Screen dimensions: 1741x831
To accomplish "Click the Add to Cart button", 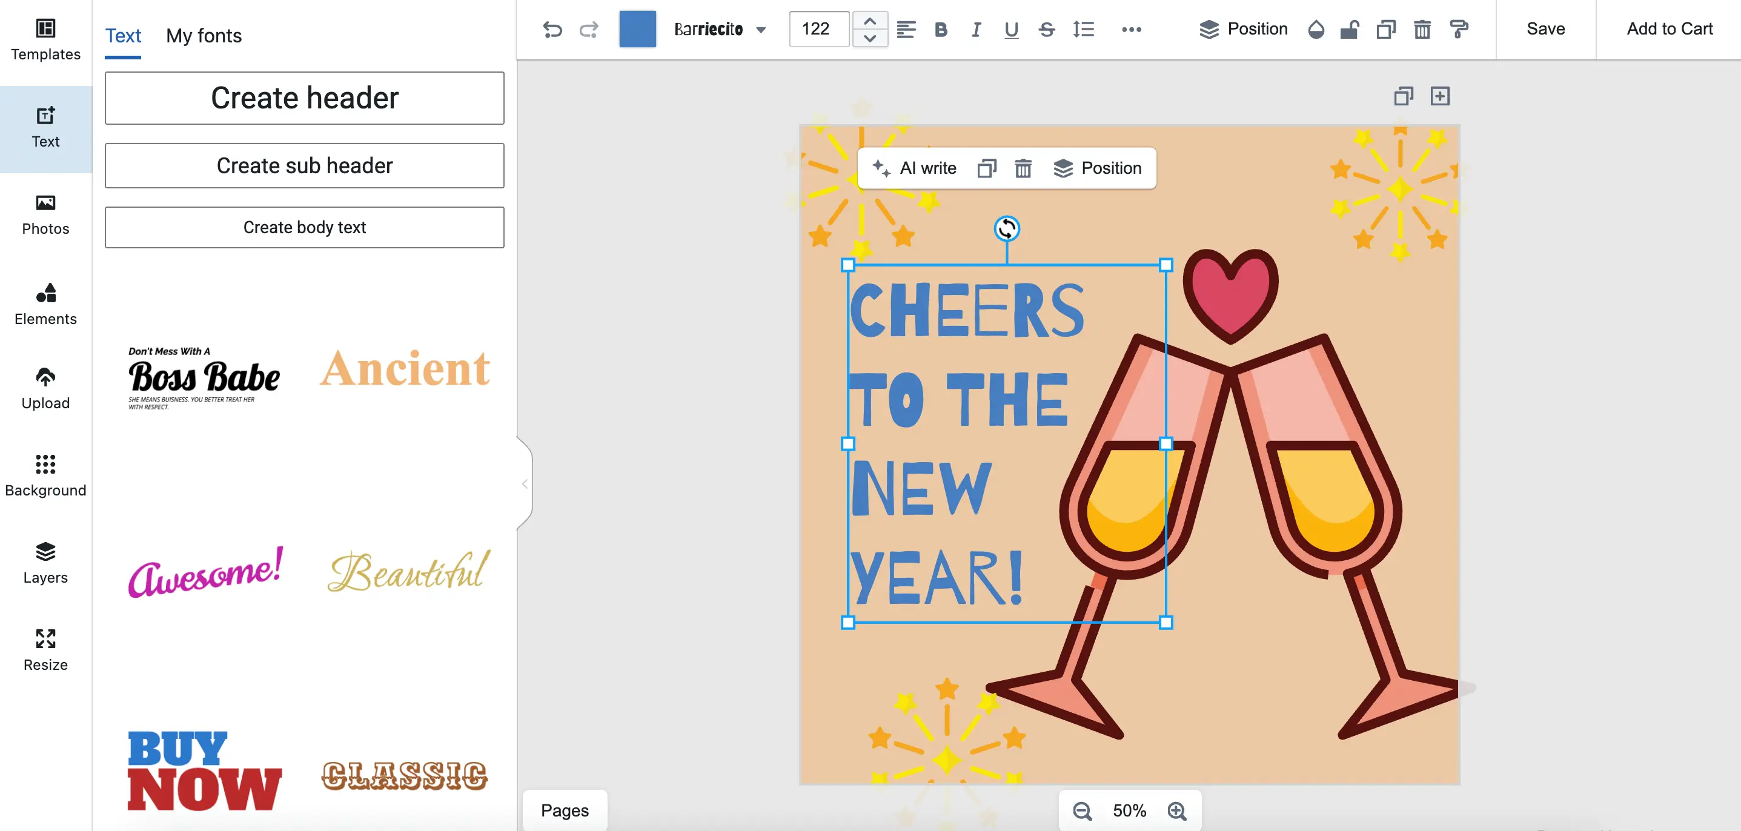I will 1670,29.
